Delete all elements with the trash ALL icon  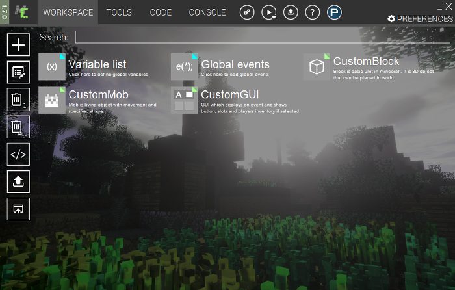tap(18, 127)
